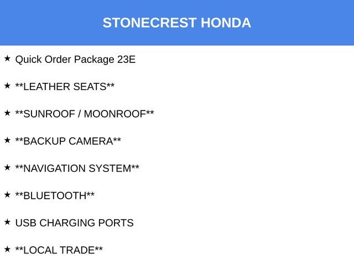This screenshot has width=354, height=265.
Task: Click the word STONECREST in the header
Action: click(149, 23)
